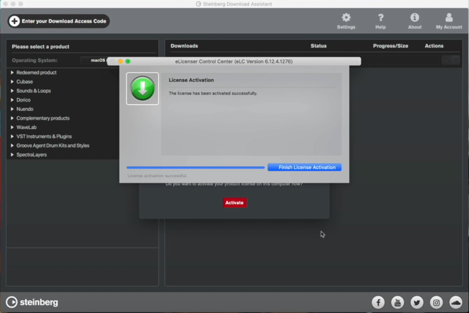The height and width of the screenshot is (313, 469).
Task: Expand the SpectraLayers category
Action: point(12,155)
